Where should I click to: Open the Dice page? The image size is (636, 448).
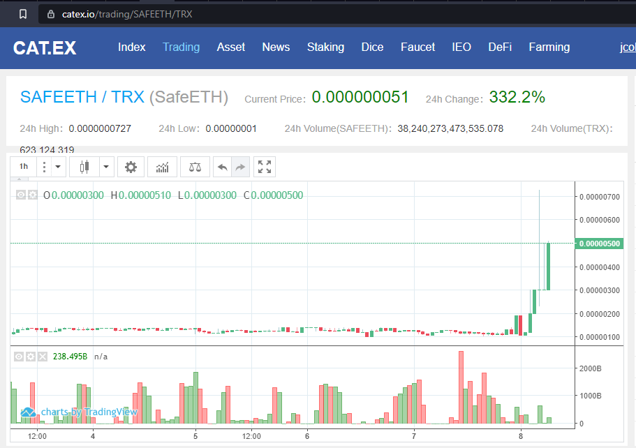pyautogui.click(x=372, y=47)
